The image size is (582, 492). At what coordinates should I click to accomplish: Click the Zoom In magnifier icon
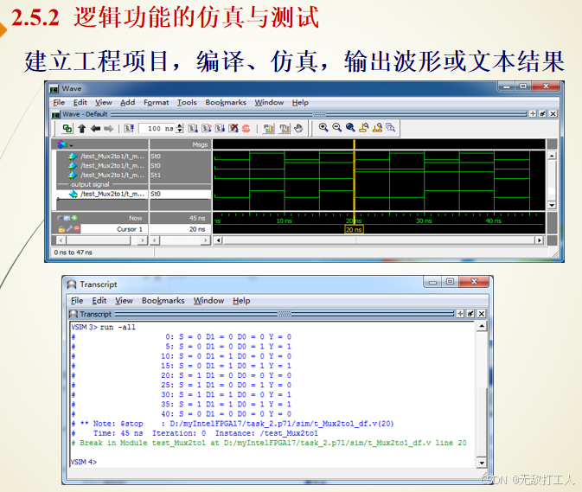point(323,128)
